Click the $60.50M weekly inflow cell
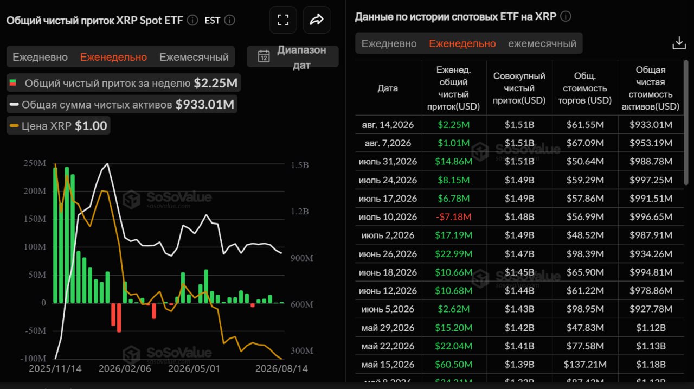The image size is (694, 389). coord(454,365)
